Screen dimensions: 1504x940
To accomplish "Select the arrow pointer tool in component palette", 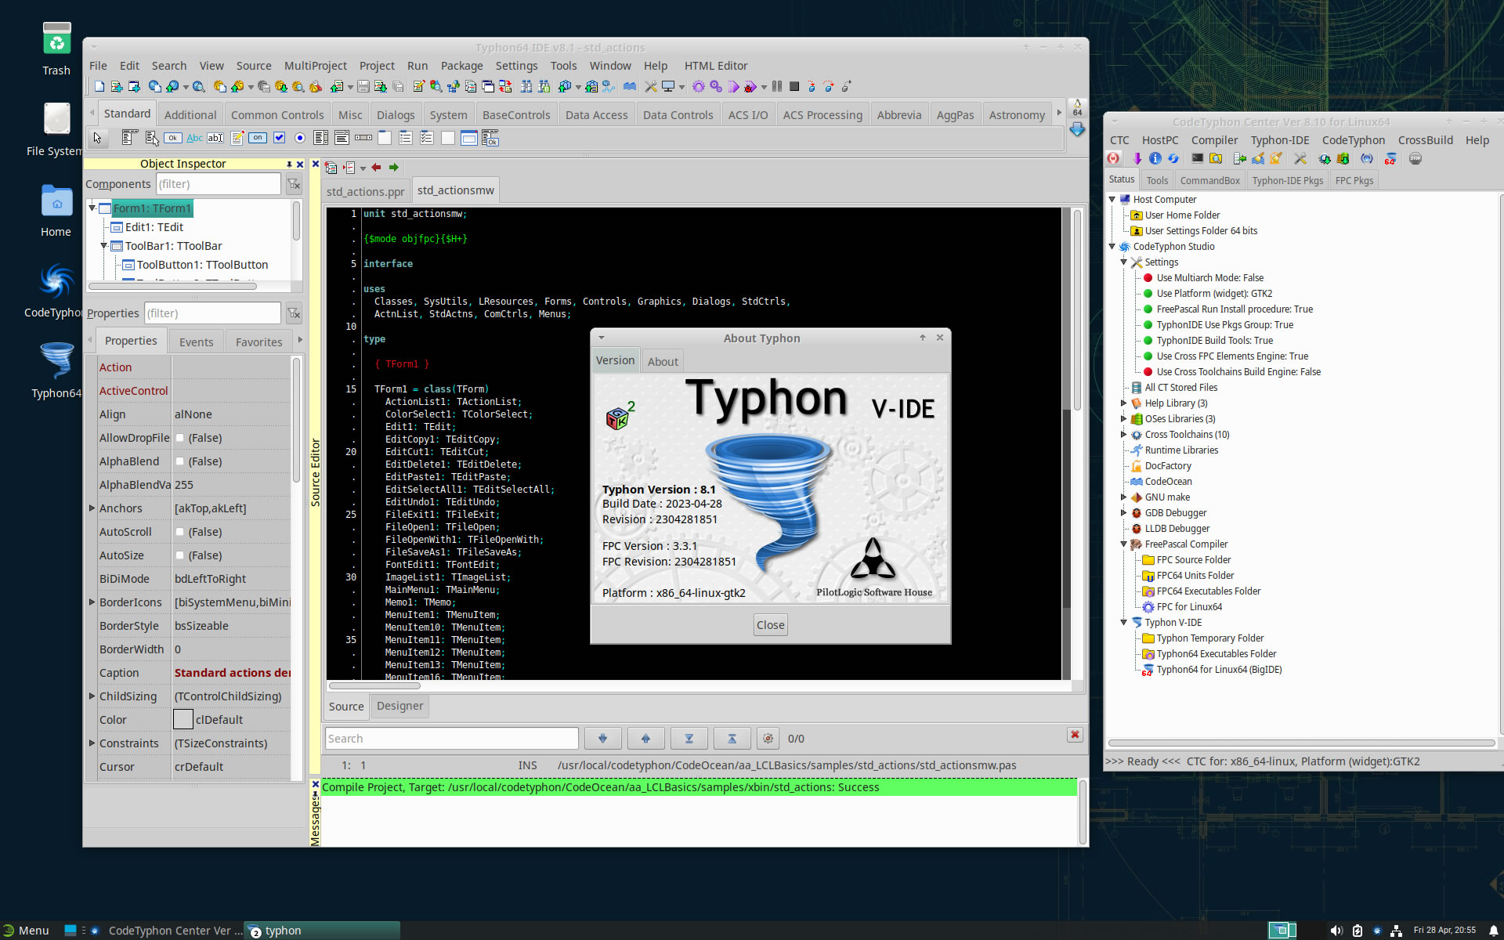I will pos(97,138).
